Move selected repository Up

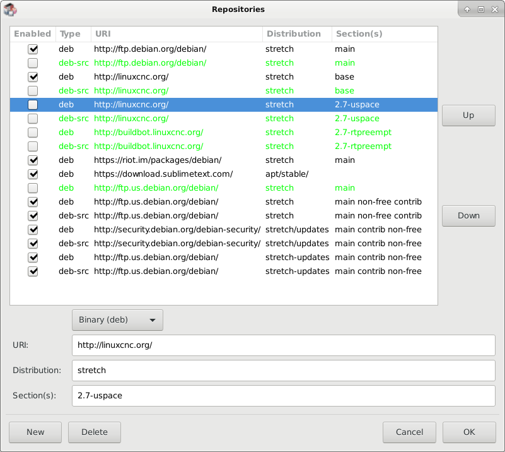point(468,116)
